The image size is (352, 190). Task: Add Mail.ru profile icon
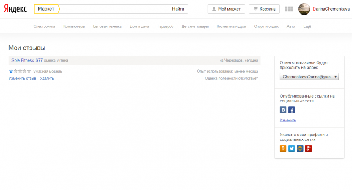[x=300, y=148]
